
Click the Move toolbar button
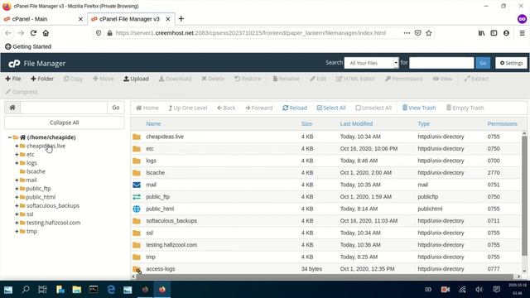click(103, 79)
